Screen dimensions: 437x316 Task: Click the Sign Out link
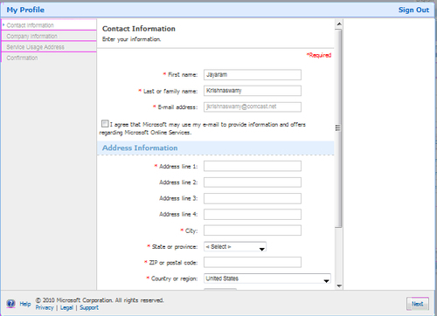413,10
